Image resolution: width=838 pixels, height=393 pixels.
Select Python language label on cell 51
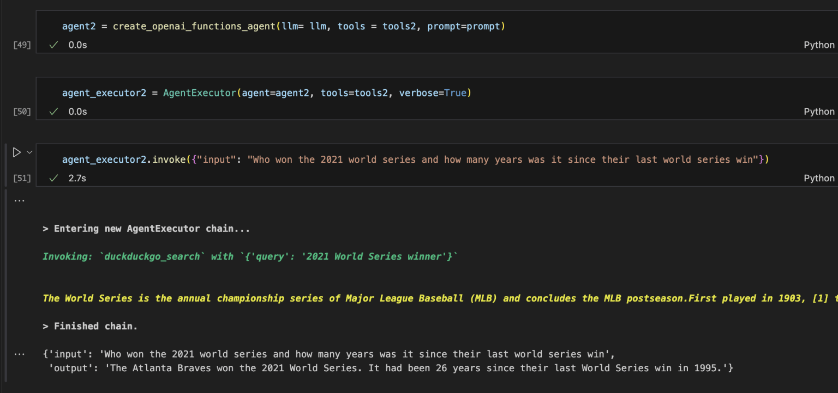(x=819, y=178)
